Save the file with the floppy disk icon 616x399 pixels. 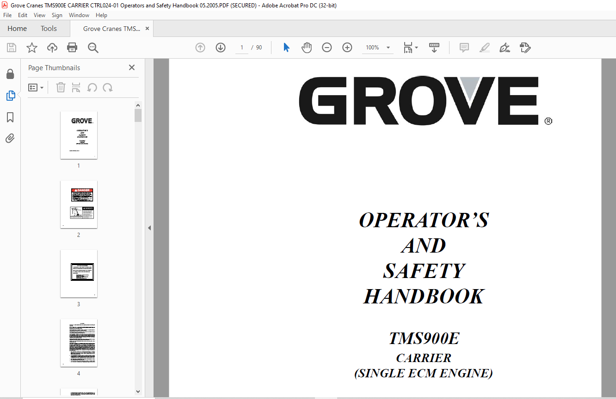(x=12, y=48)
